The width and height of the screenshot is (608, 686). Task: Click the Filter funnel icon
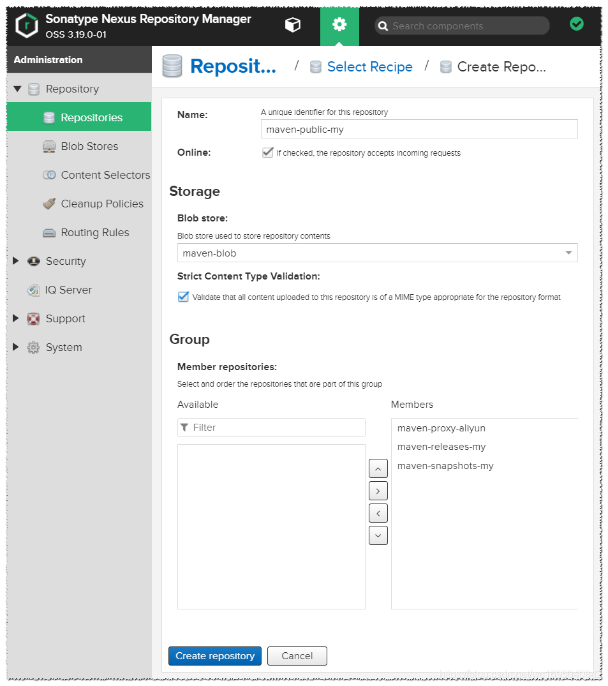(x=184, y=428)
